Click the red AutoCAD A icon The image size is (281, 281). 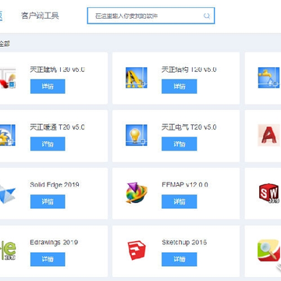coord(269,135)
